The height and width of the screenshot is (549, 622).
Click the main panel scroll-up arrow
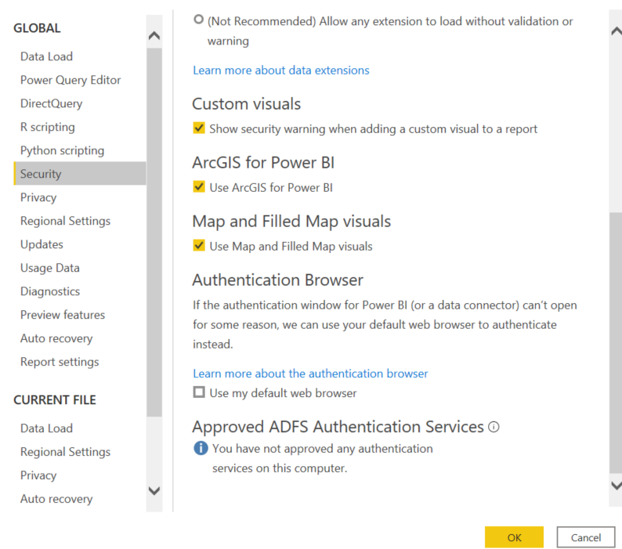click(x=616, y=31)
